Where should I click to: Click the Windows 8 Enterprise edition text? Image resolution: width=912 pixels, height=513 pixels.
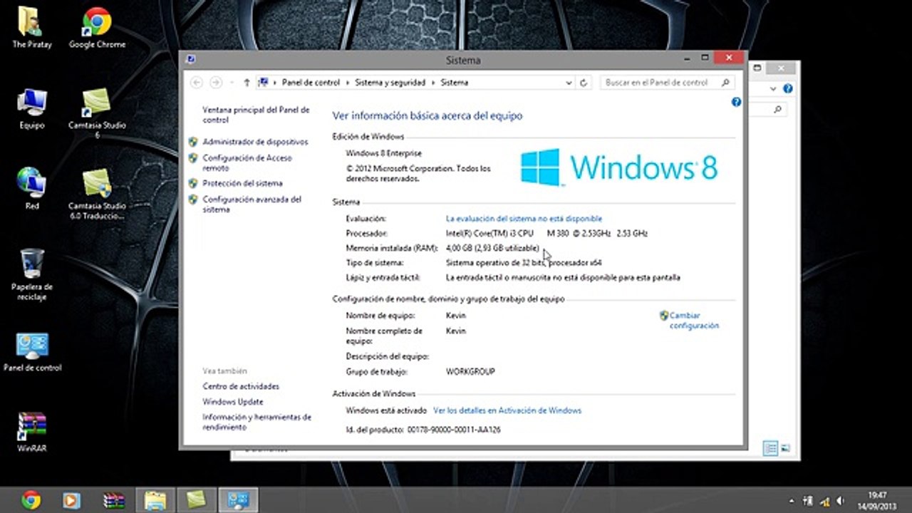[x=384, y=153]
